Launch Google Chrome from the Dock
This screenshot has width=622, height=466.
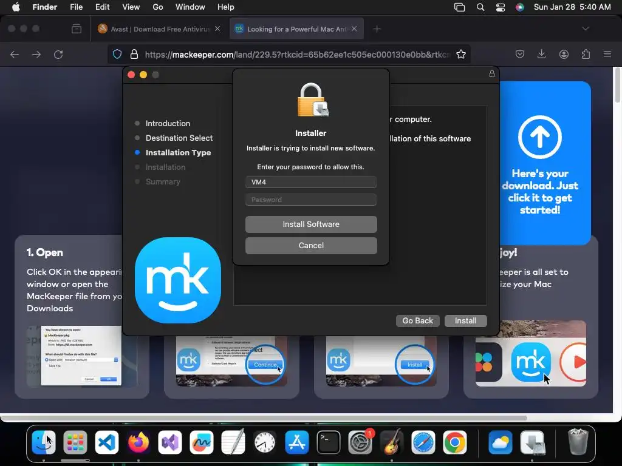pyautogui.click(x=455, y=442)
